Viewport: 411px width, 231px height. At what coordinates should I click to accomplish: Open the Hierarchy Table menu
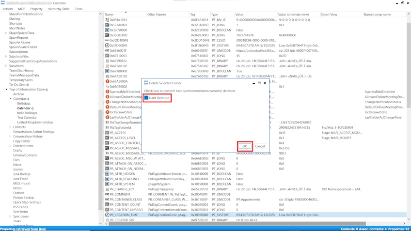[x=59, y=9]
